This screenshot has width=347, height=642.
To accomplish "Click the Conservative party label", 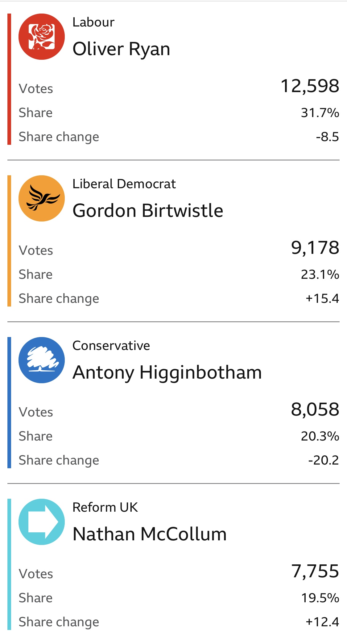I will click(111, 346).
